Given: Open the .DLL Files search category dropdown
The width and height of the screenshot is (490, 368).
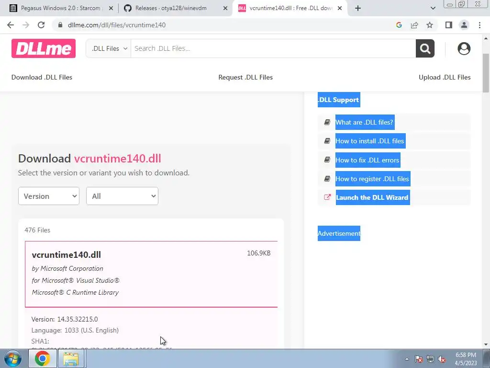Looking at the screenshot, I should coord(109,48).
